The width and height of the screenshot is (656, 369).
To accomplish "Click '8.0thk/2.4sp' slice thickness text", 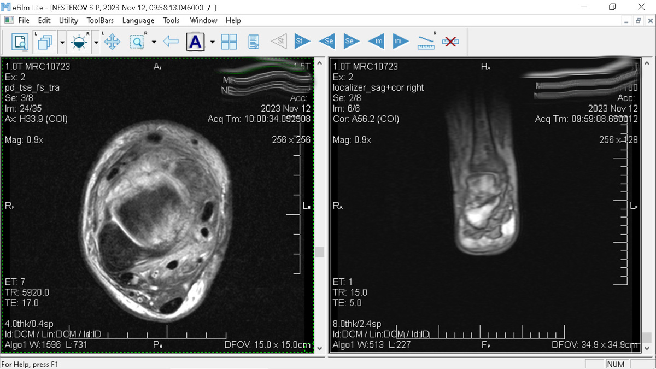I will [x=357, y=324].
